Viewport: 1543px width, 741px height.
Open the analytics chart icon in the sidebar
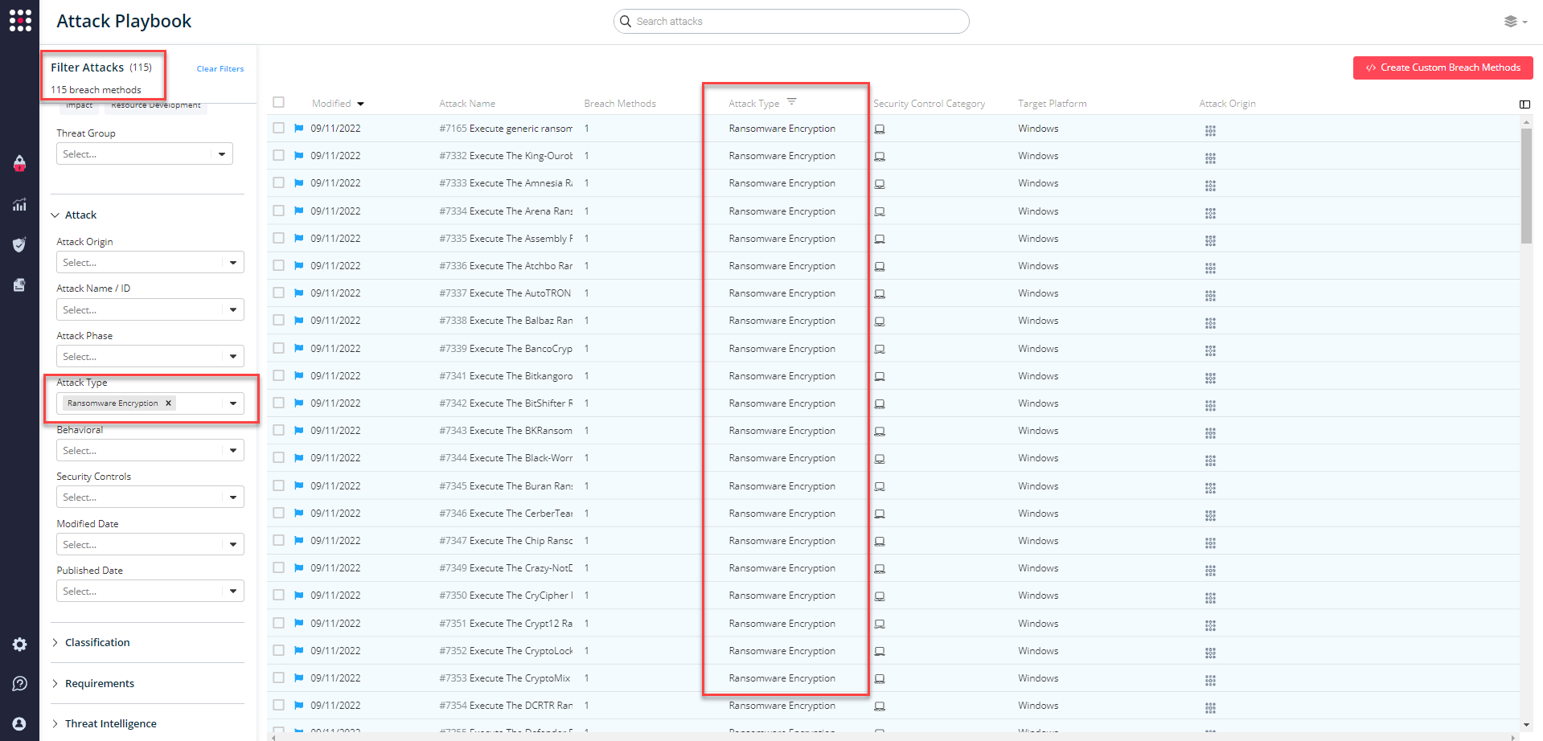tap(19, 204)
